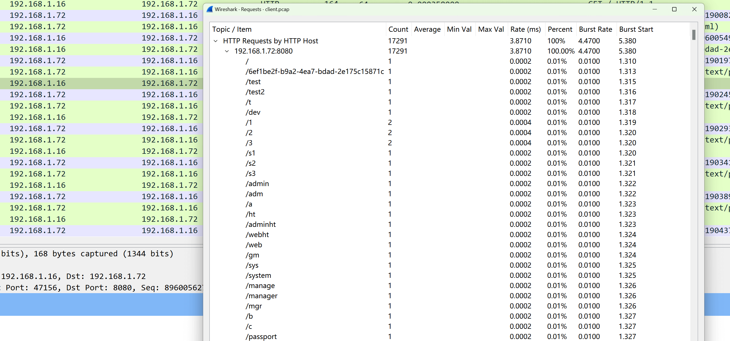
Task: Select the /6ef1be2f-b9a2-4ea7-bdad-2e175c15871c row
Action: point(451,72)
